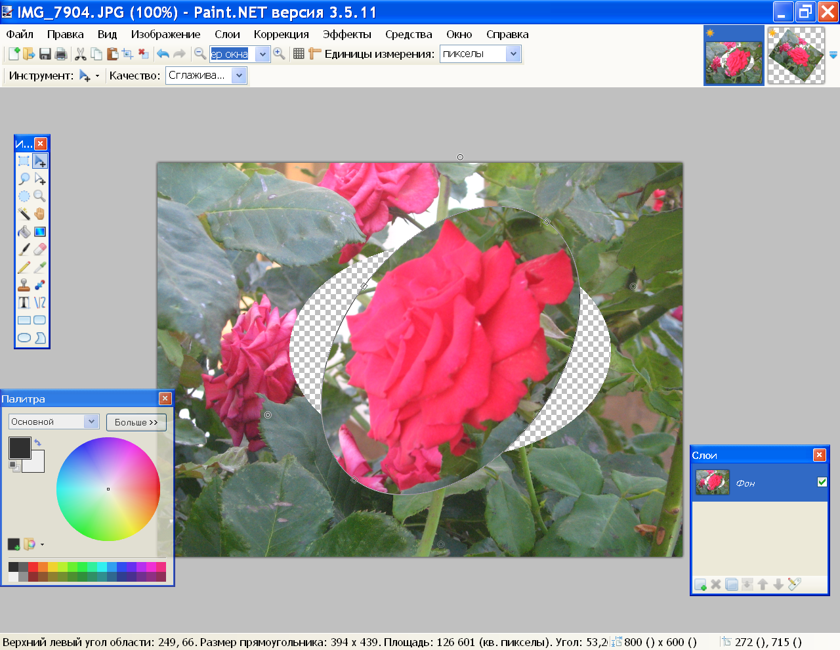Click the Save toolbar icon
The height and width of the screenshot is (650, 840).
45,54
